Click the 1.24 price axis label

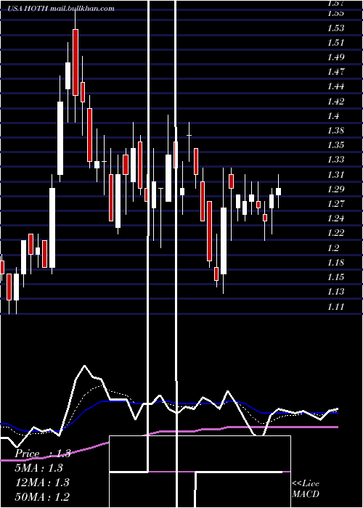pyautogui.click(x=335, y=218)
